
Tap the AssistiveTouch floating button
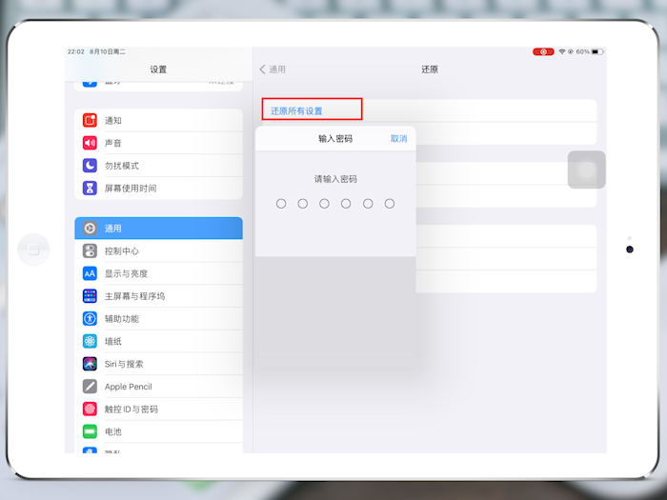(x=587, y=170)
